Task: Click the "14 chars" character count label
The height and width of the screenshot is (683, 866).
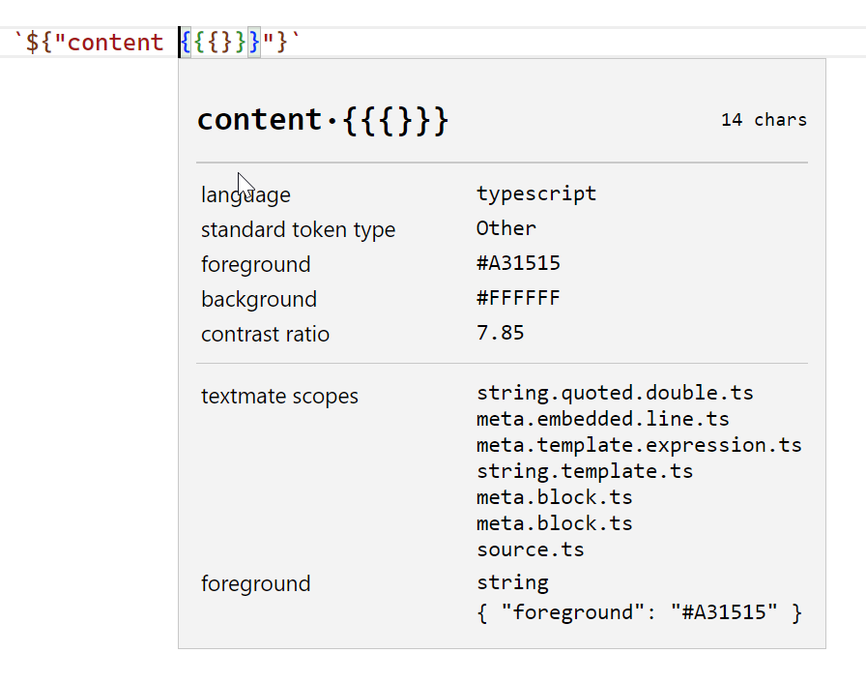Action: pos(764,119)
